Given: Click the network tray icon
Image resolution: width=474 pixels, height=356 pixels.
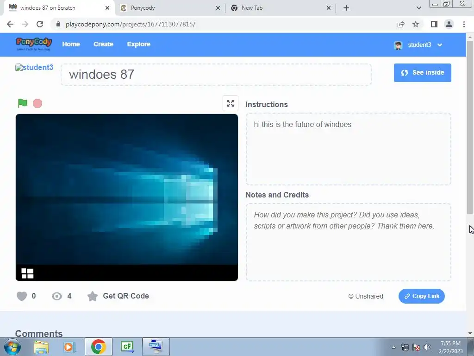Looking at the screenshot, I should 405,347.
